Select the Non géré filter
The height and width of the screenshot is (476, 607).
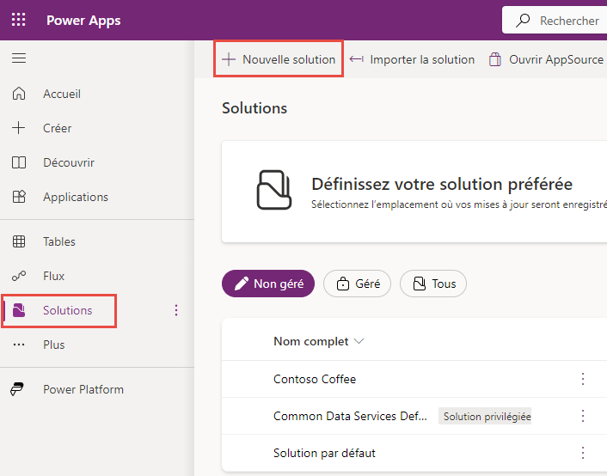[x=268, y=284]
